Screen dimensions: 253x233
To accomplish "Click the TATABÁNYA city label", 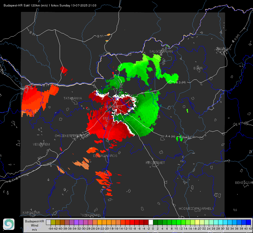I will 73,98.
